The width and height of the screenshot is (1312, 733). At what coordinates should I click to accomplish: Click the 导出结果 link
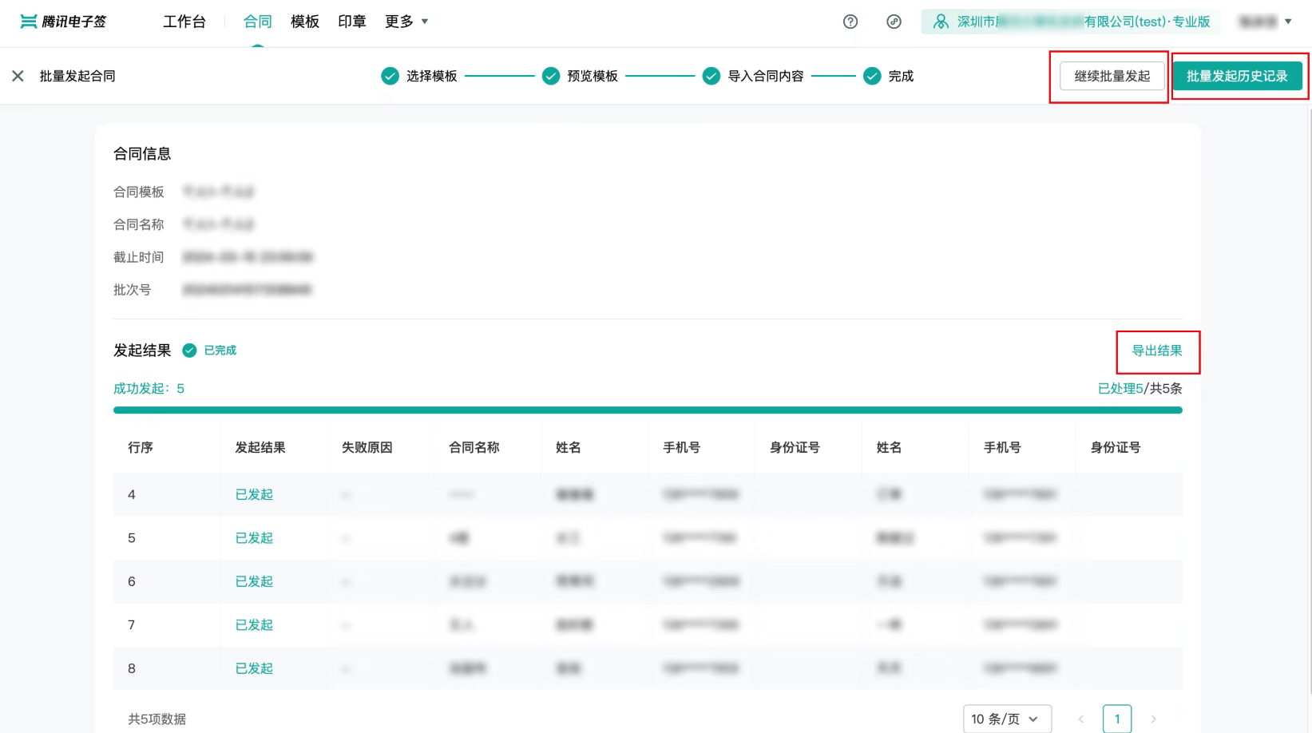[1157, 351]
